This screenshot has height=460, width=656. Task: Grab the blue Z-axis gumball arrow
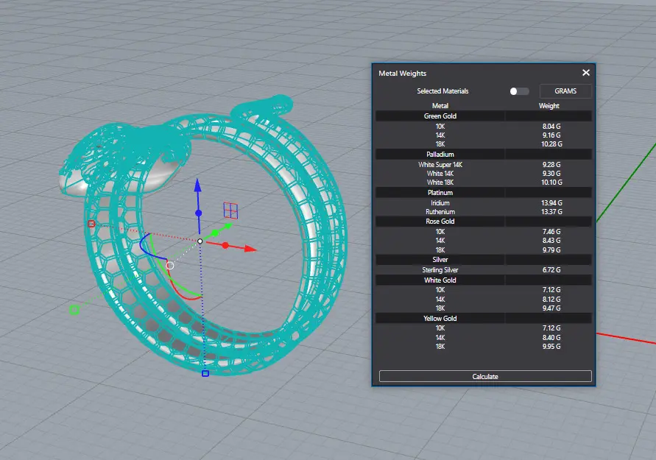tap(198, 185)
